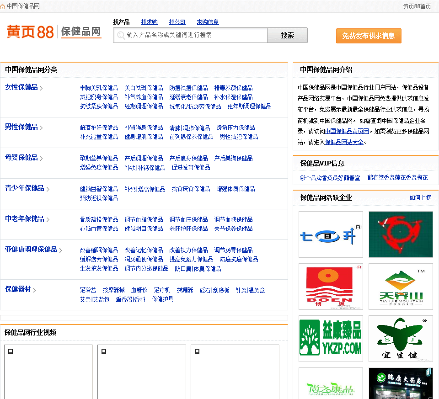Image resolution: width=439 pixels, height=399 pixels.
Task: Click the 搜索 search button
Action: tap(288, 35)
